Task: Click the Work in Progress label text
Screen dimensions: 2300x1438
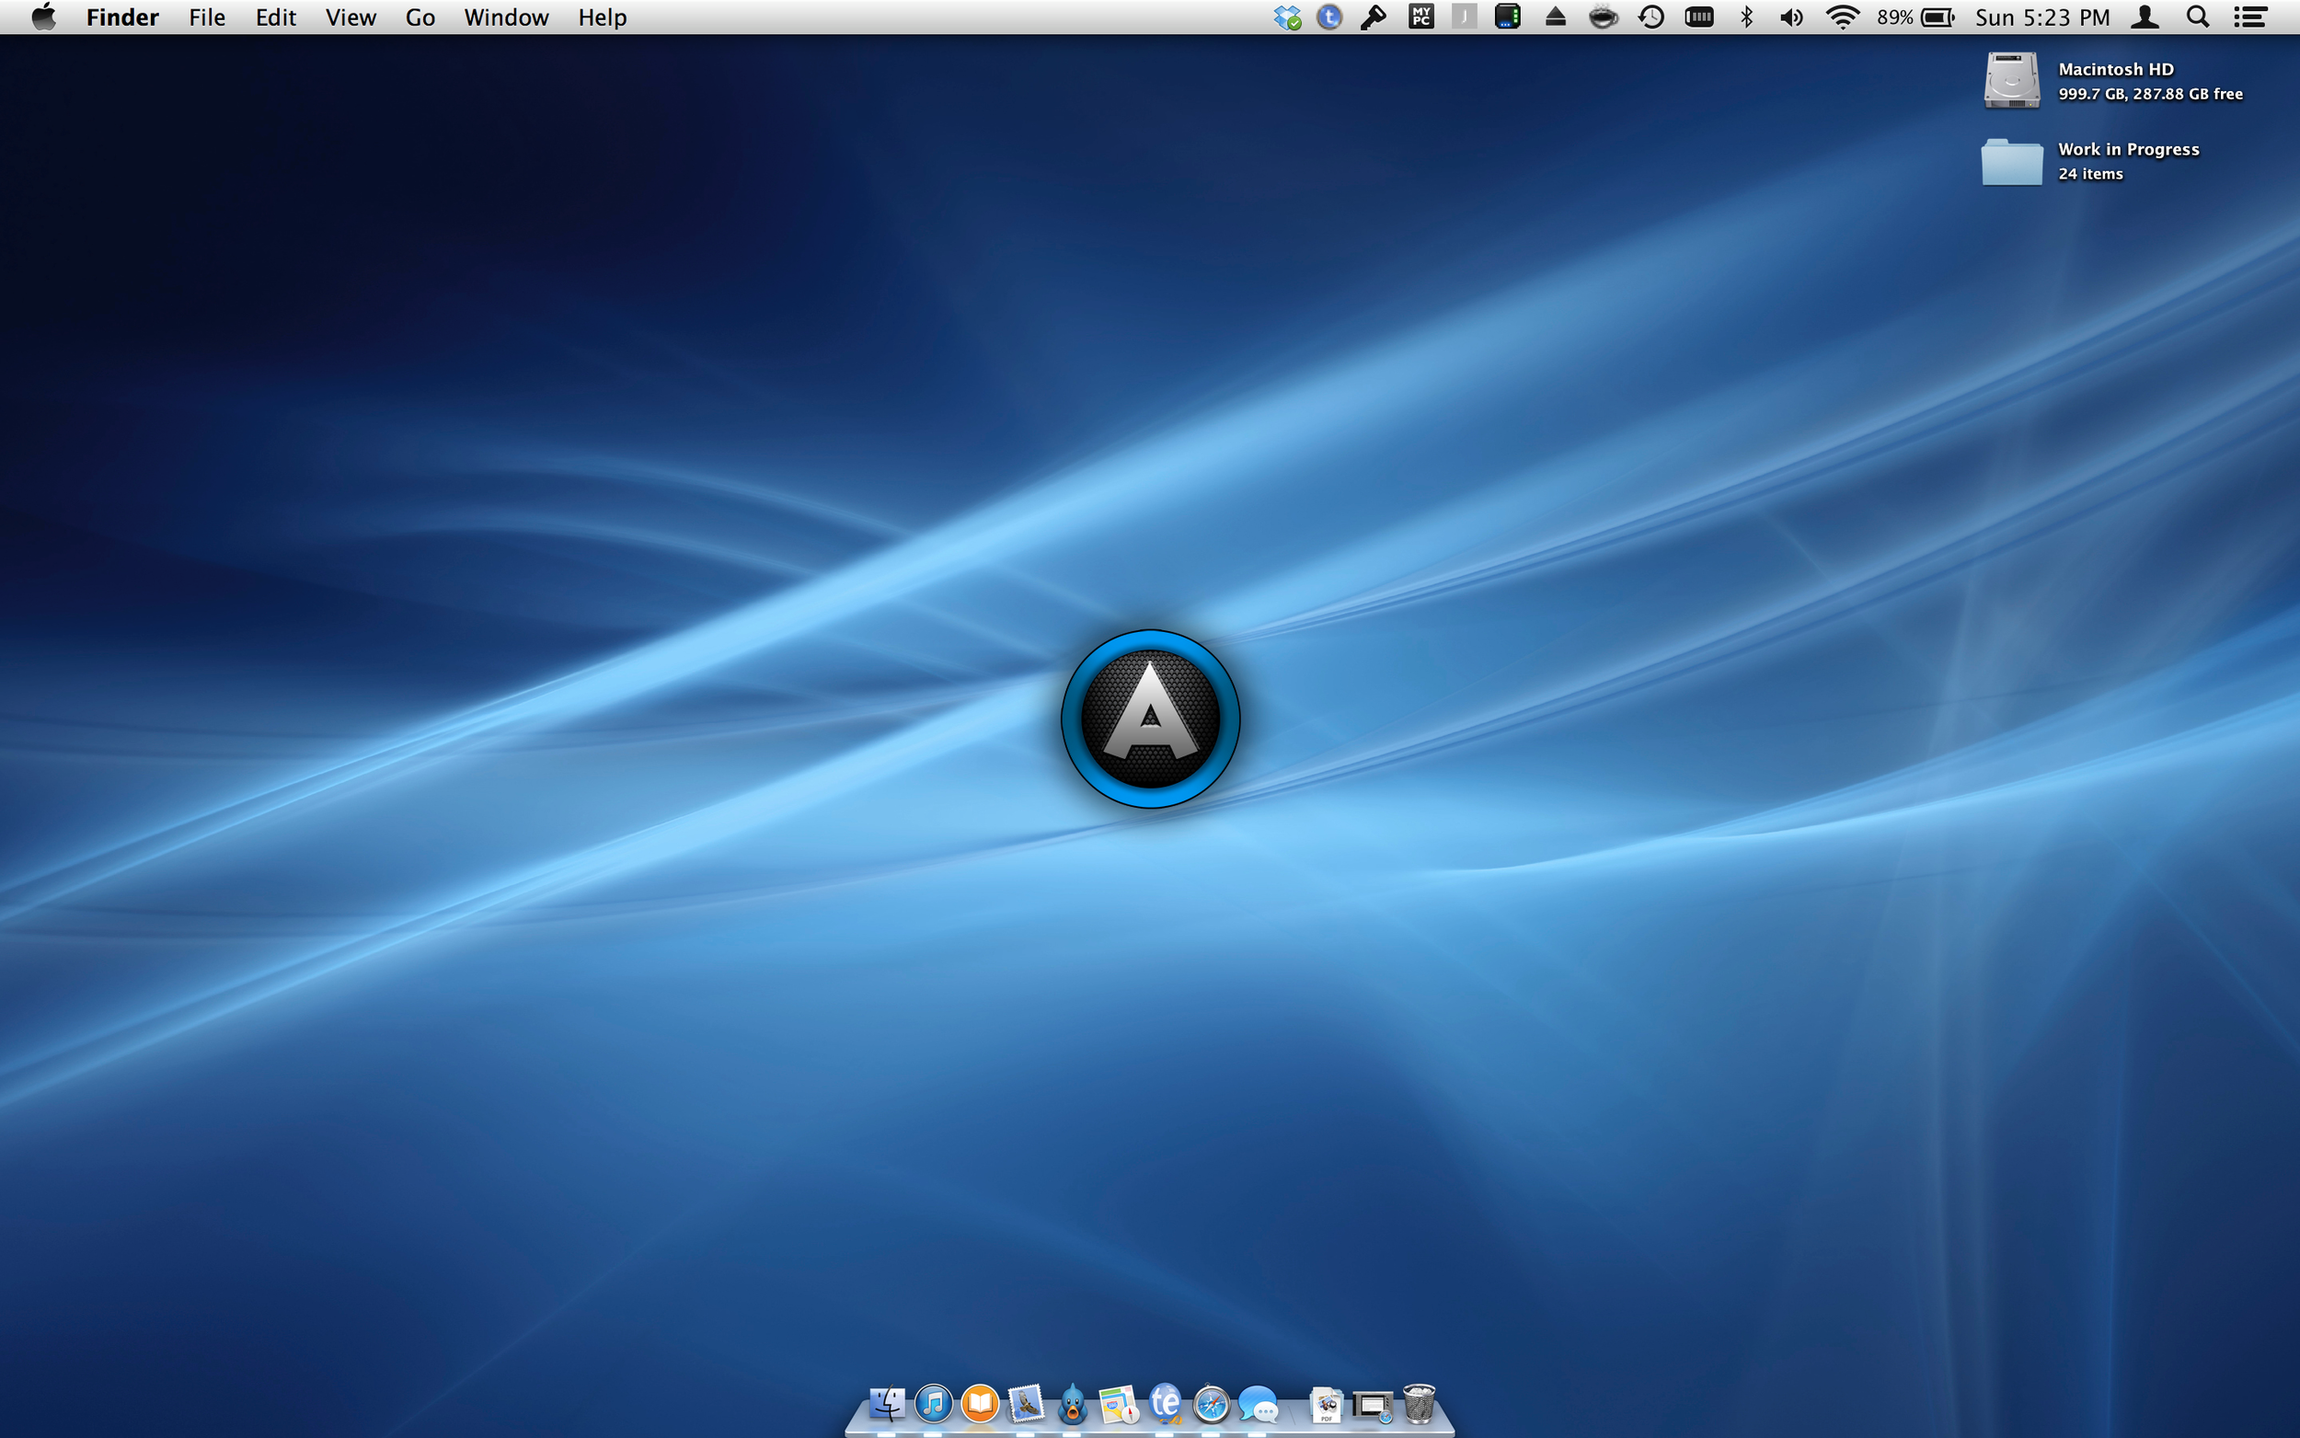Action: 2128,149
